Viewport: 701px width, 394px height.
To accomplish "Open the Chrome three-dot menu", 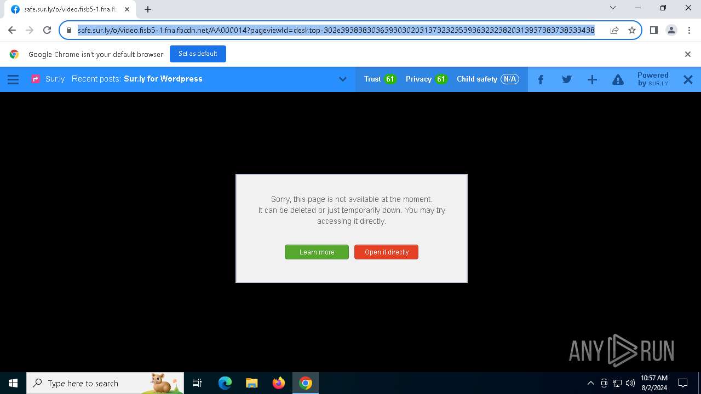I will pyautogui.click(x=688, y=30).
